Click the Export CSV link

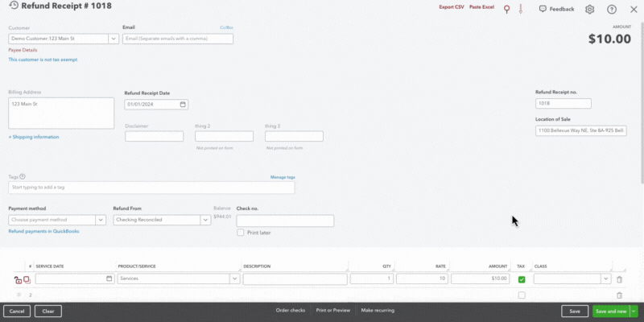pos(451,7)
